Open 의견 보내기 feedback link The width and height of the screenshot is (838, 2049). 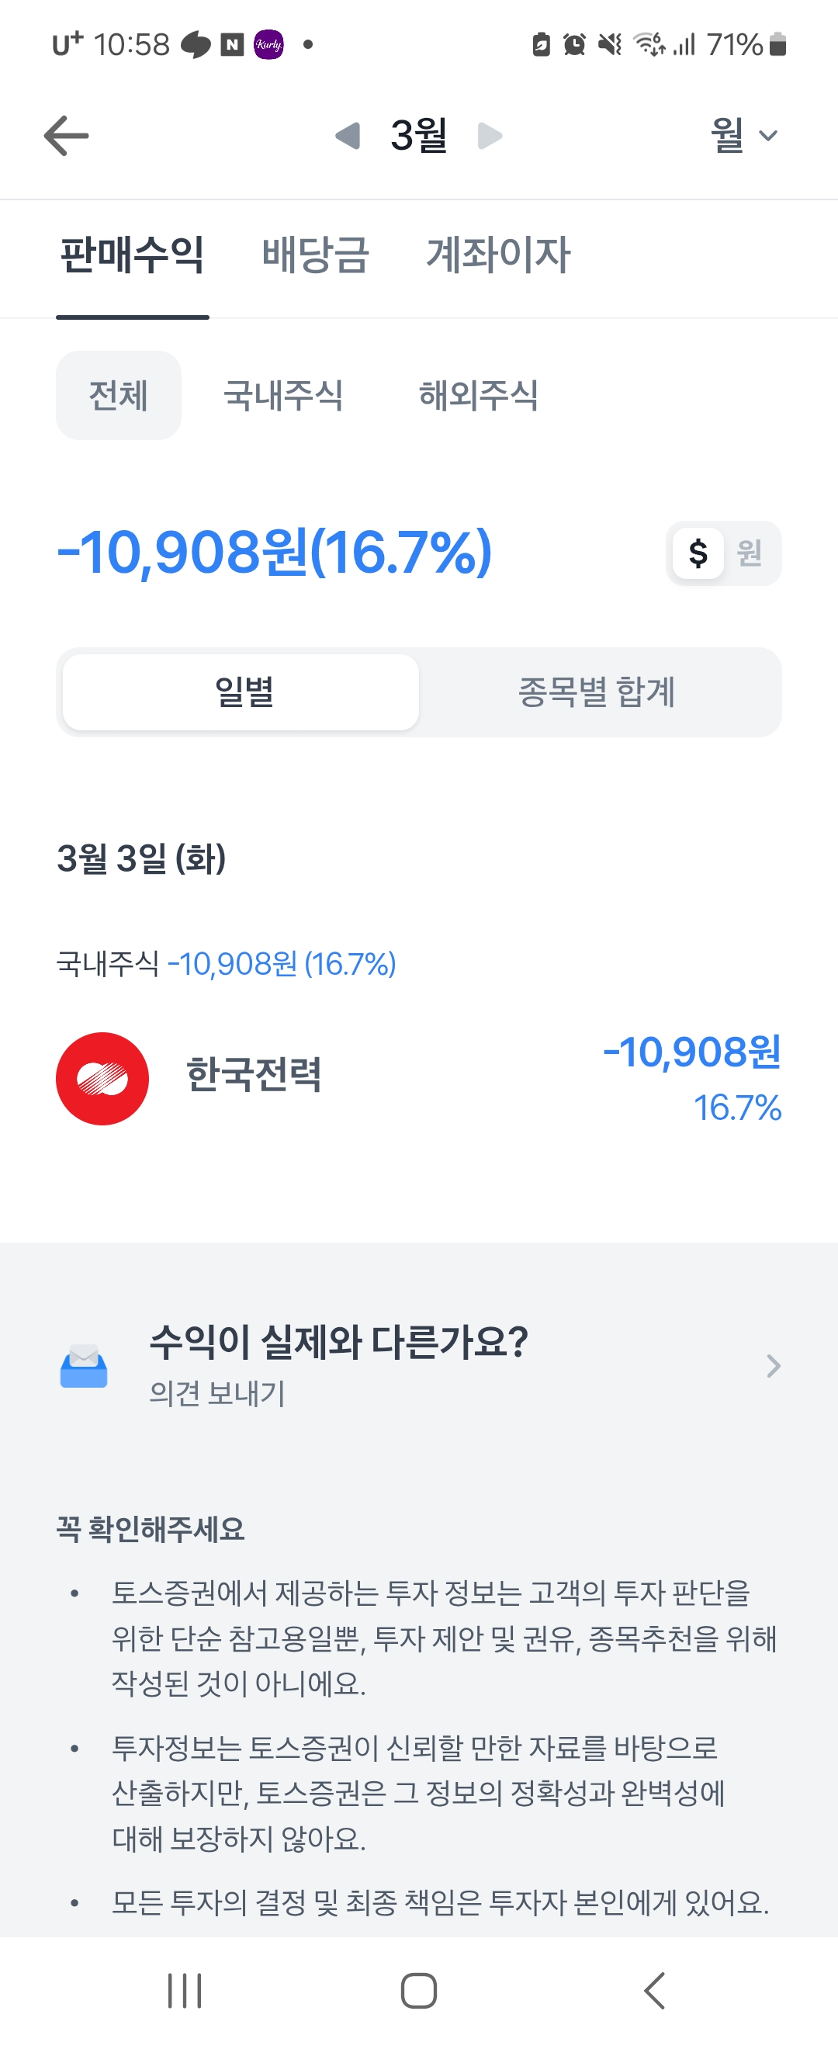tap(217, 1394)
